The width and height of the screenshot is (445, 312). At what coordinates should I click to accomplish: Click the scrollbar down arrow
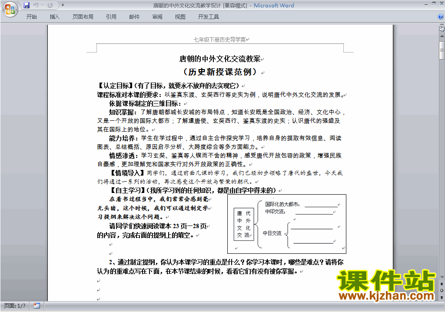coord(442,277)
